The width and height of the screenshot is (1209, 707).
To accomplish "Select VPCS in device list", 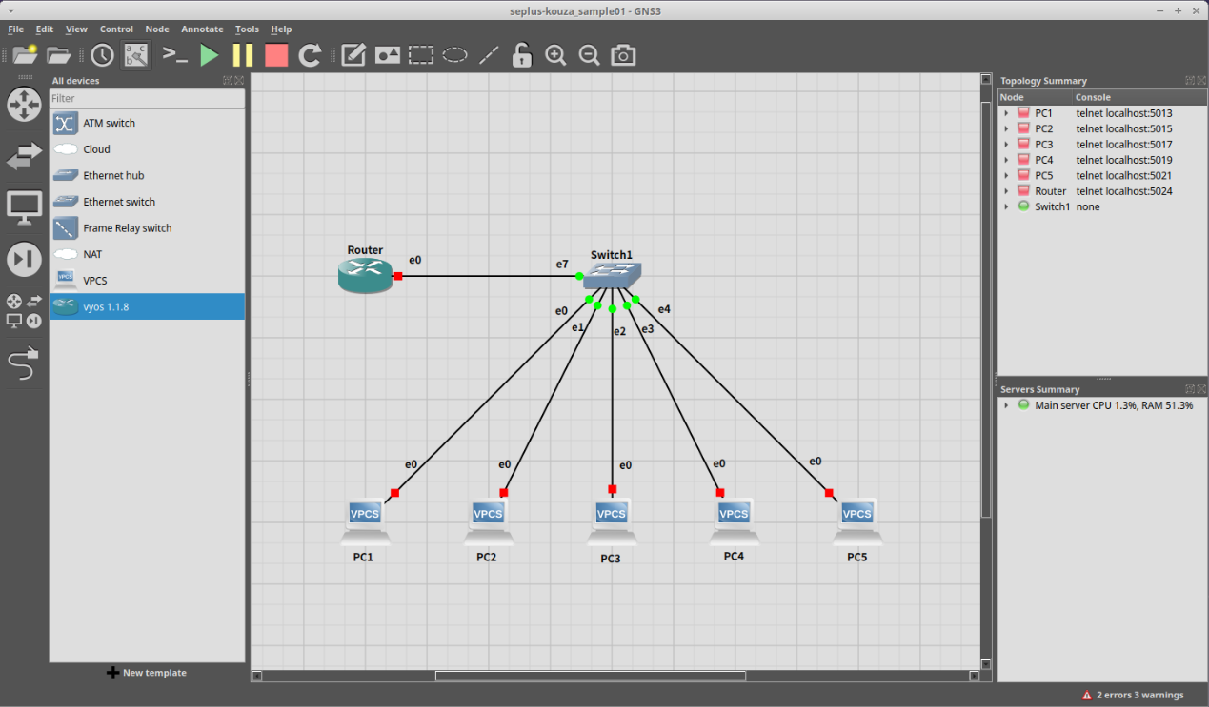I will 147,281.
